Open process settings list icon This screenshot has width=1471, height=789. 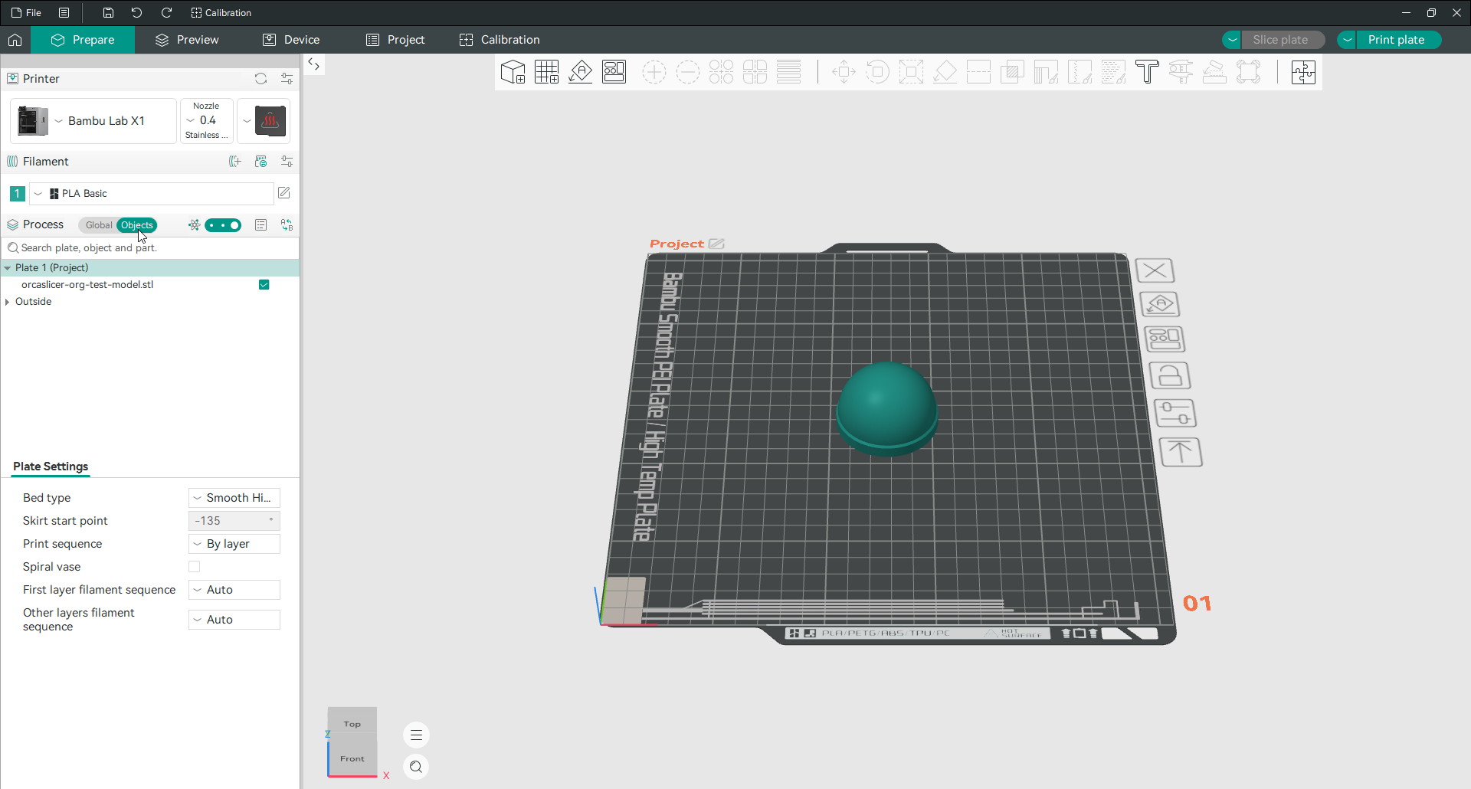click(x=260, y=225)
